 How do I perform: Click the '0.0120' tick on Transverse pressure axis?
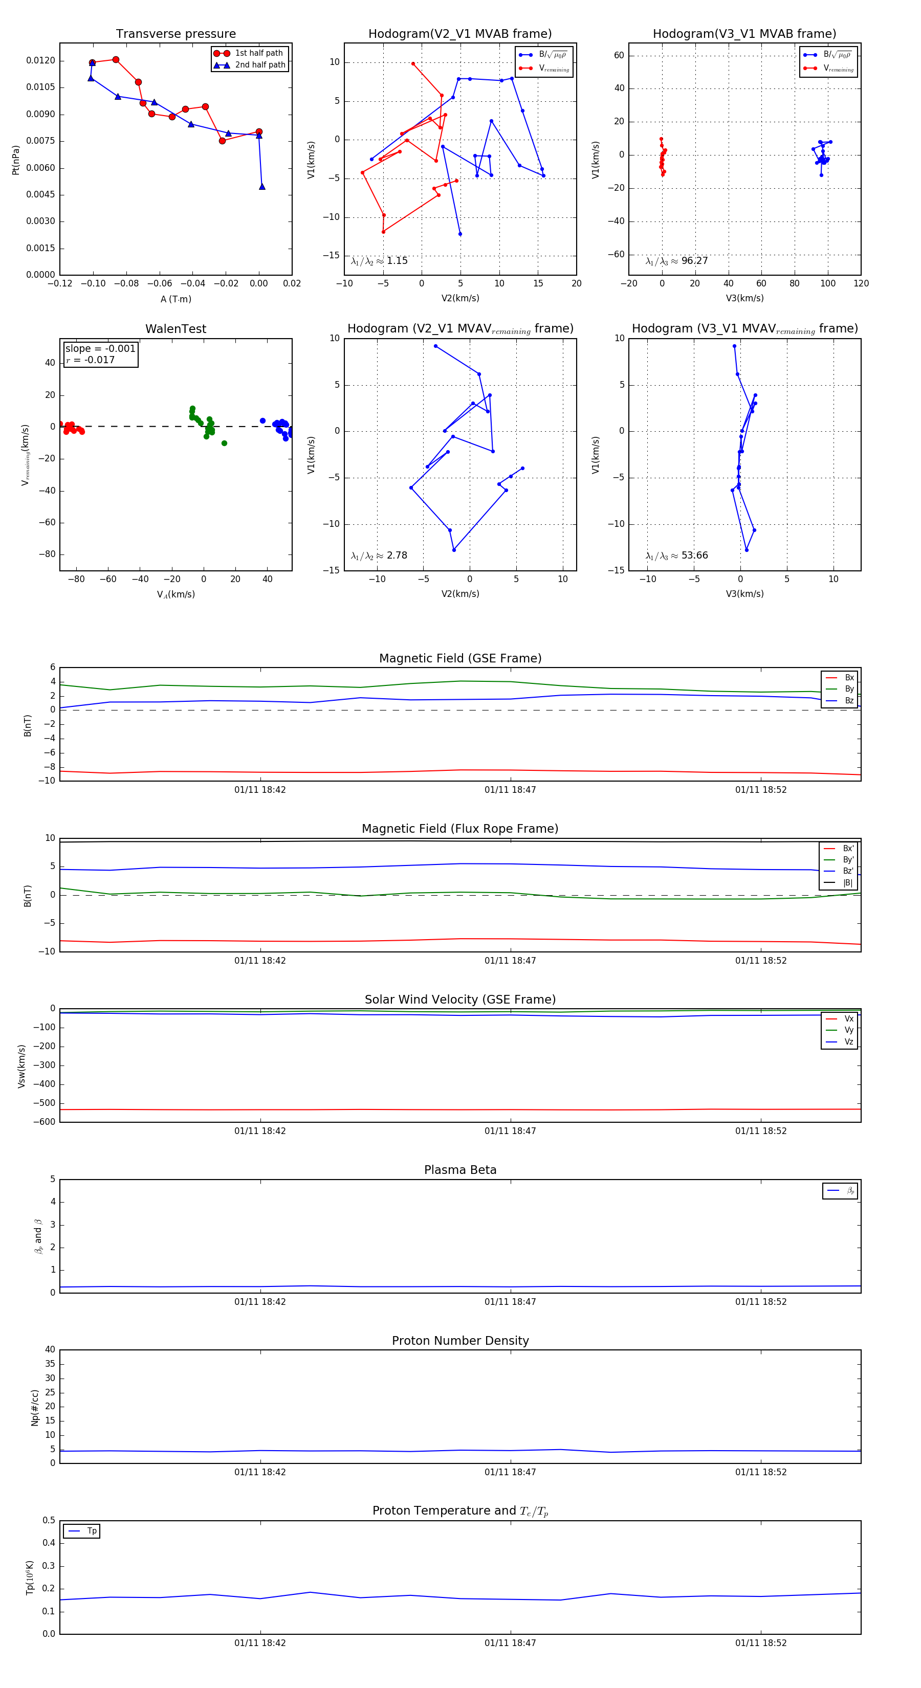pyautogui.click(x=40, y=60)
